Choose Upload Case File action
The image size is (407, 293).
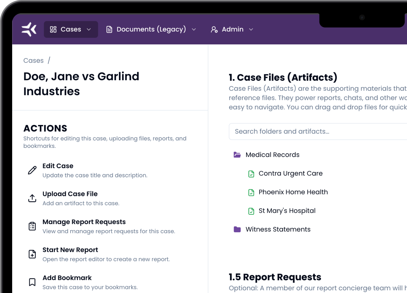[70, 194]
